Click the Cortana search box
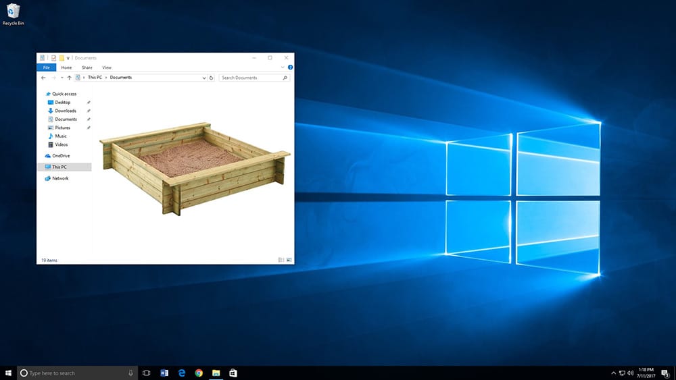Viewport: 676px width, 380px height. pos(77,373)
